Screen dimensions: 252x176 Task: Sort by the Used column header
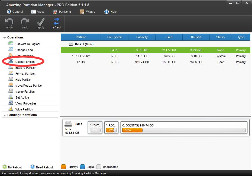click(169, 37)
